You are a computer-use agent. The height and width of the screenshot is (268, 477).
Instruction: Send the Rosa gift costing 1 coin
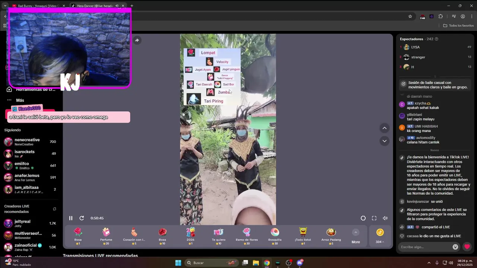[78, 236]
